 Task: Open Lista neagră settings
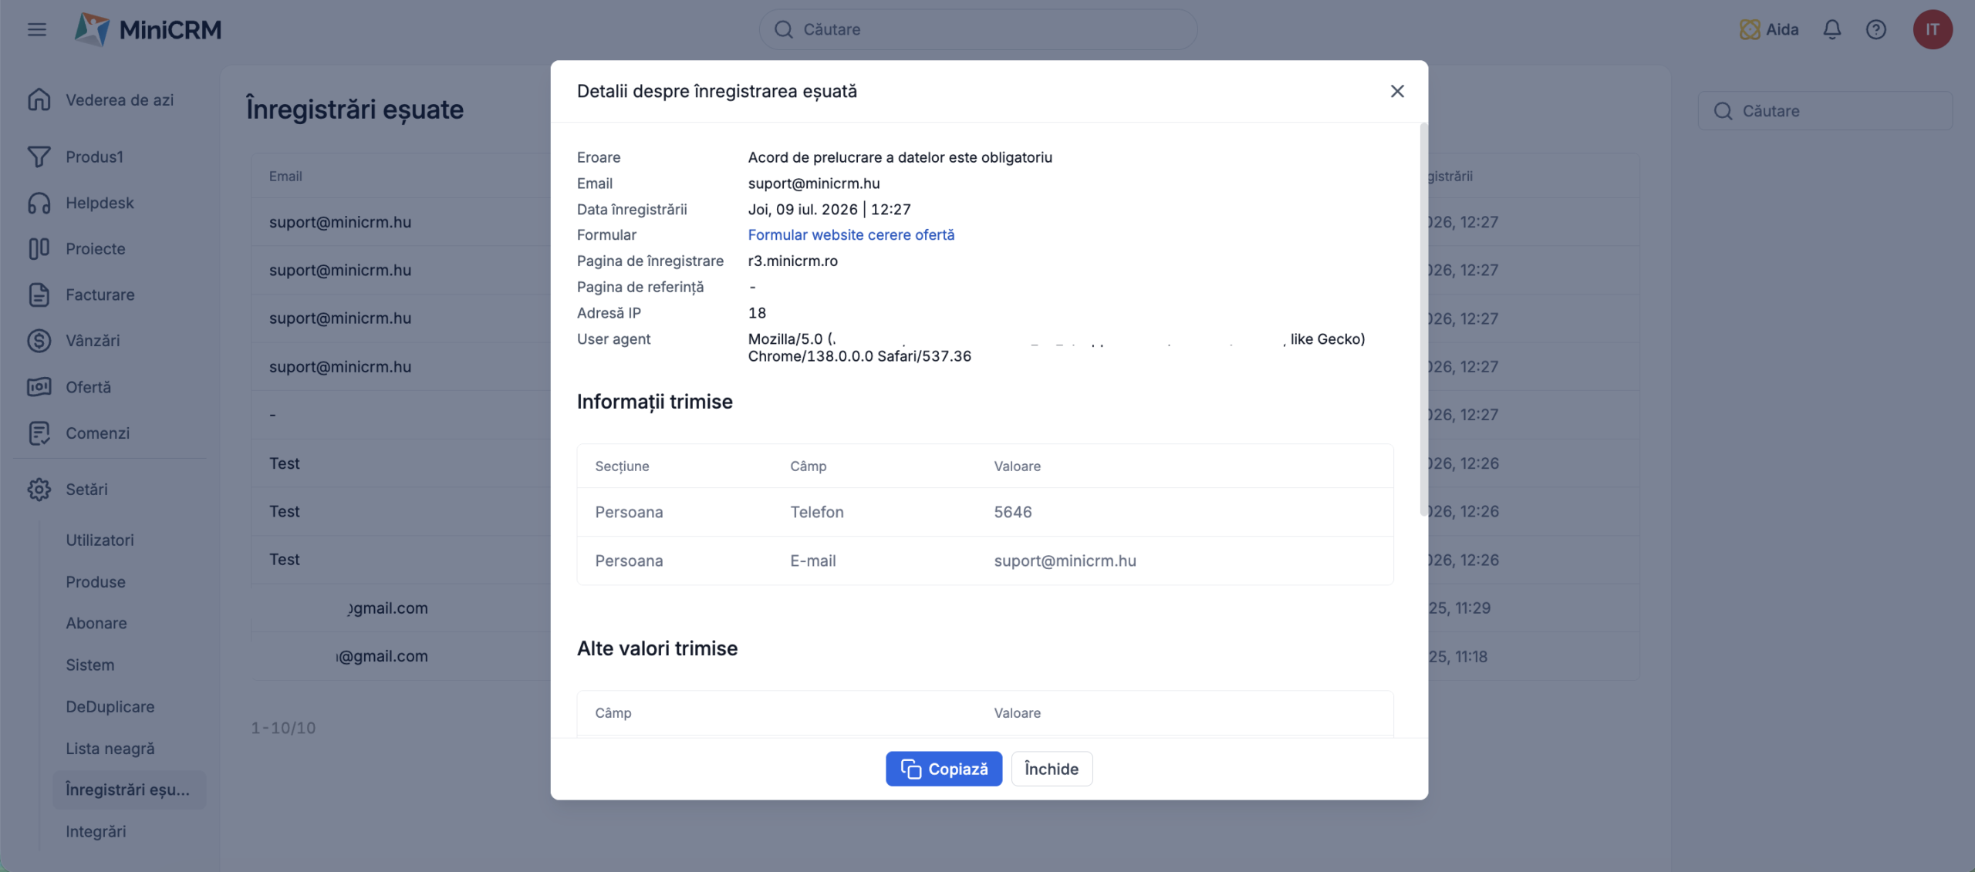(x=110, y=748)
